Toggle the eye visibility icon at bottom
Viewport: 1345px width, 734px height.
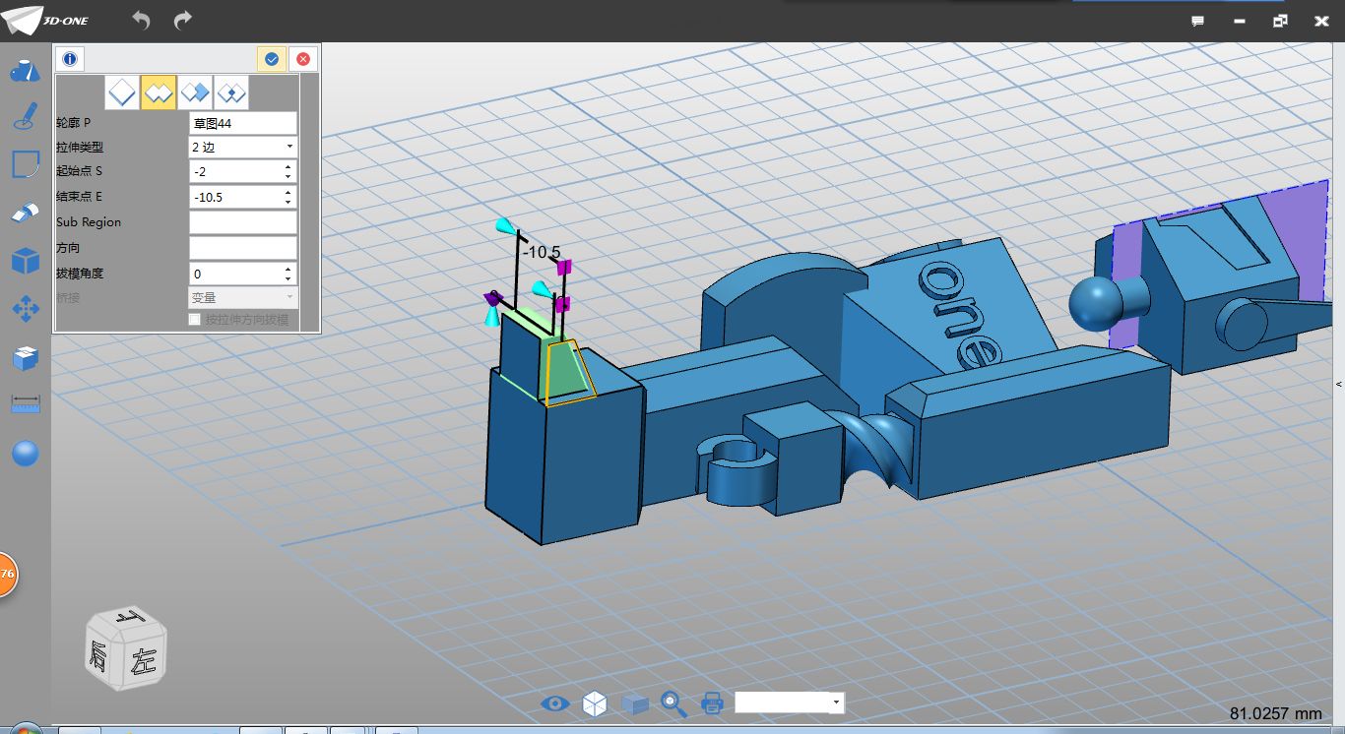click(555, 703)
